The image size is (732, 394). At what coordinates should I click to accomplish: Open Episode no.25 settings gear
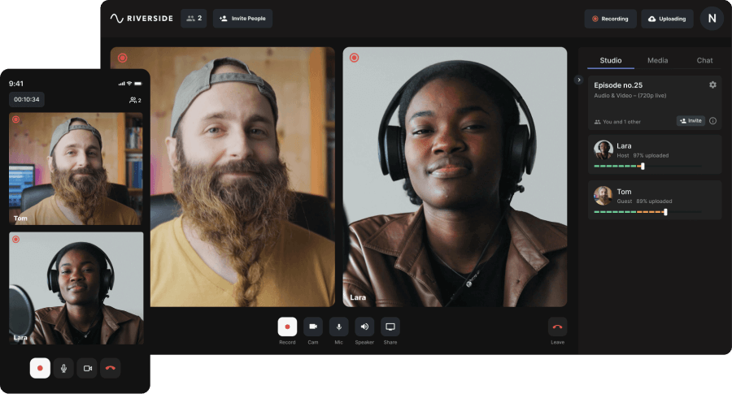pos(712,84)
